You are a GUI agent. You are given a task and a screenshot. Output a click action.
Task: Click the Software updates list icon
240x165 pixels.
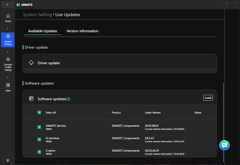point(31,99)
